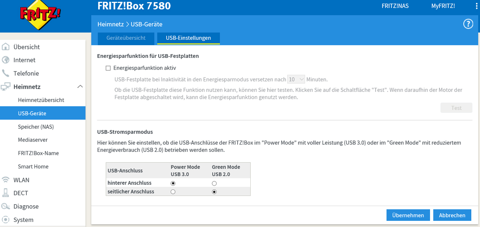The image size is (480, 227).
Task: Select Green Mode USB 2.0 for hinterer Anschluss
Action: (214, 183)
